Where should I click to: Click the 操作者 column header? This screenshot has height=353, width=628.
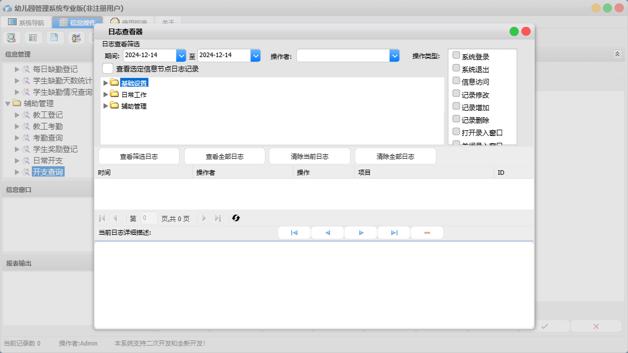coord(205,173)
